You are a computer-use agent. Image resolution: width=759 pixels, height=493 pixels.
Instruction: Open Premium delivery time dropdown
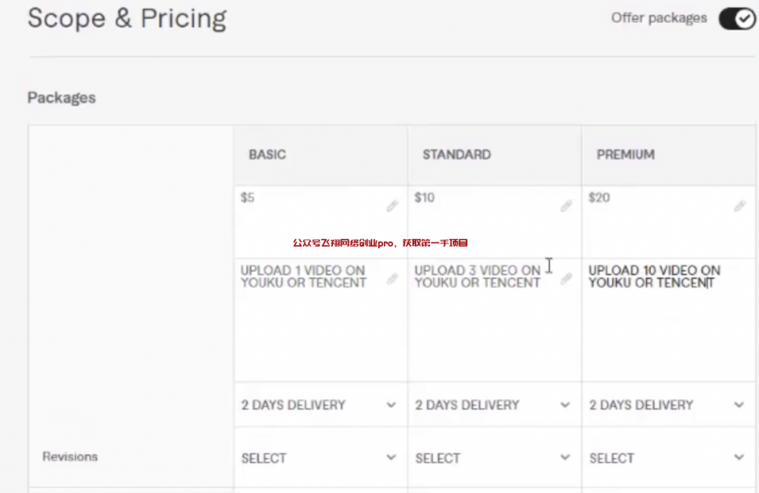click(667, 405)
